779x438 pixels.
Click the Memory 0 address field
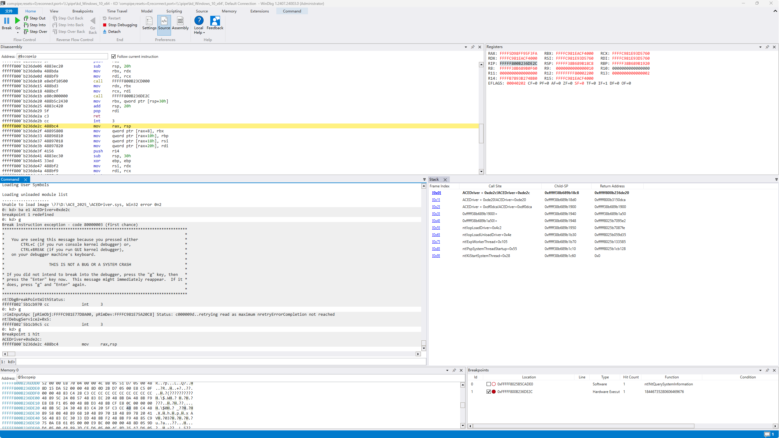(x=240, y=377)
